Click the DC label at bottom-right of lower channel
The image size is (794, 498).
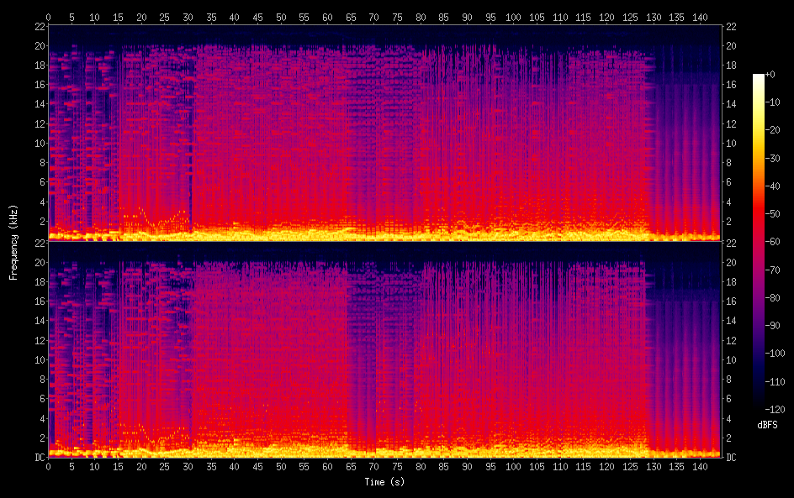(732, 458)
